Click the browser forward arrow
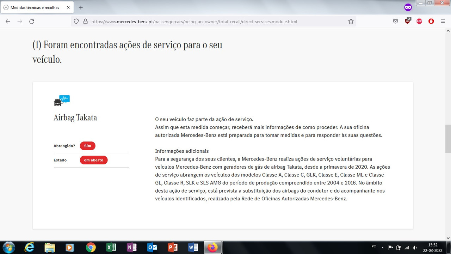Viewport: 451px width, 254px height. [20, 22]
